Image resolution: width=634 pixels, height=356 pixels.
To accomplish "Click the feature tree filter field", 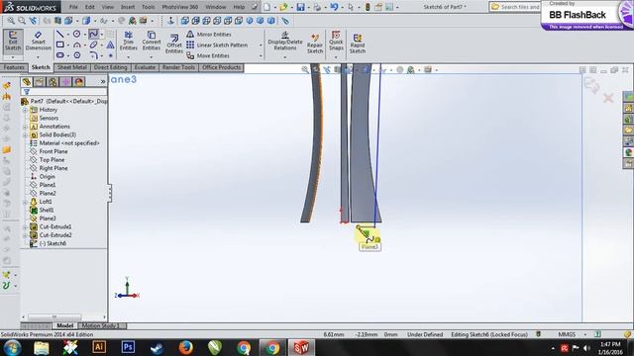I will click(64, 92).
